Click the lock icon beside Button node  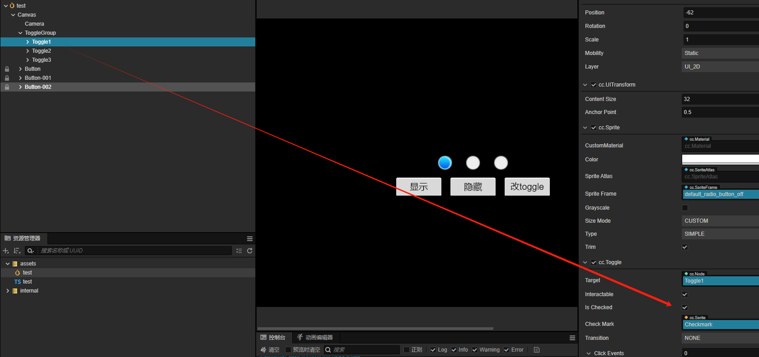[x=7, y=69]
